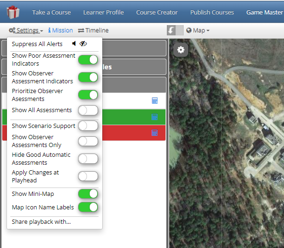Viewport: 284px width, 248px height.
Task: Enable Hide Good Automatic Assessments switch
Action: [88, 159]
